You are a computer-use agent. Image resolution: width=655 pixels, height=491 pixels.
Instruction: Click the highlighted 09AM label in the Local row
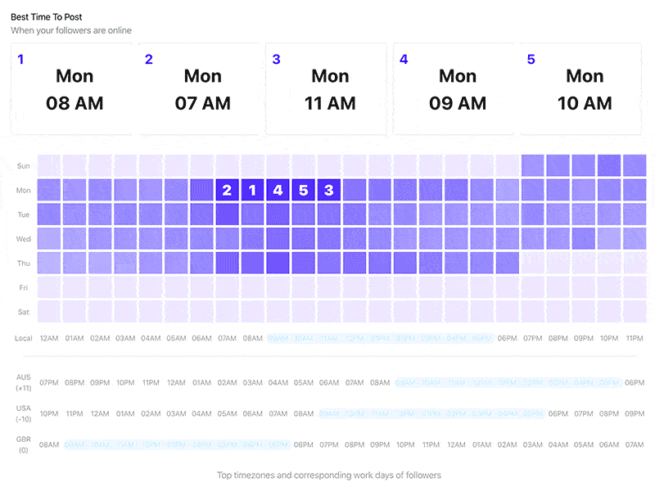(x=278, y=337)
